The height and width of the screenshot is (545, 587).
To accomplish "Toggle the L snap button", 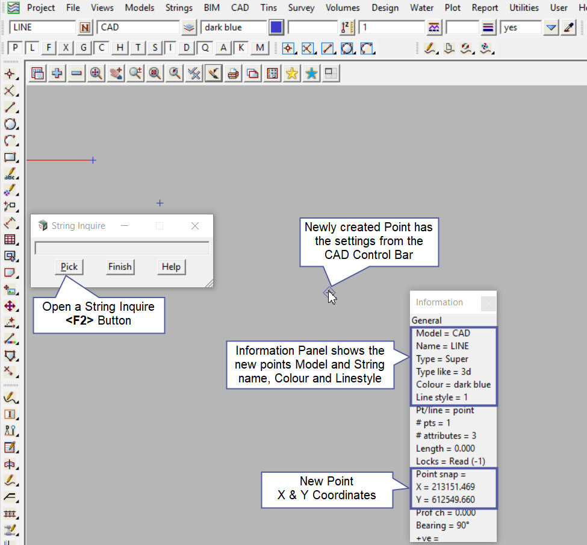I will [x=33, y=48].
